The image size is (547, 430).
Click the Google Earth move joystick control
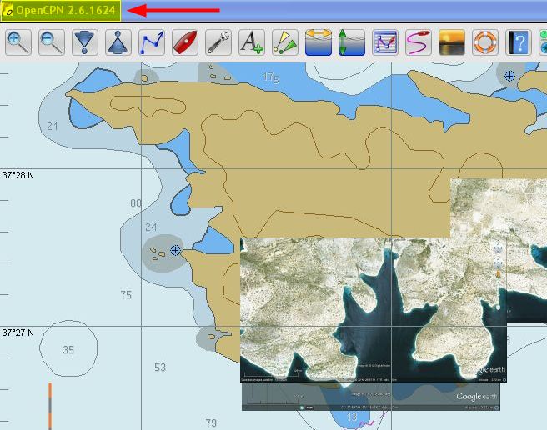click(498, 263)
